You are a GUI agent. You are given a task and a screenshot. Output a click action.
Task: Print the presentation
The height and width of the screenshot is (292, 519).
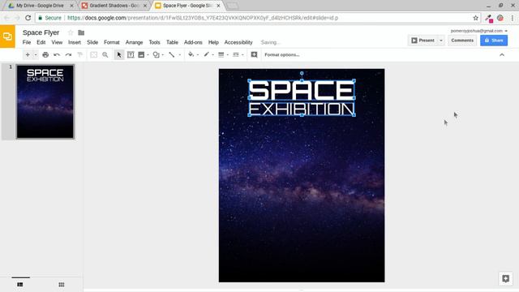pos(45,55)
